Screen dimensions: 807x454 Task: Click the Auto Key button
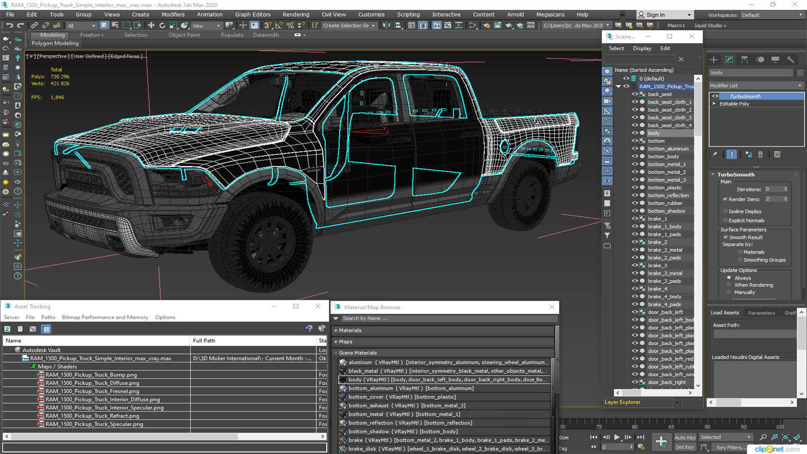(685, 438)
